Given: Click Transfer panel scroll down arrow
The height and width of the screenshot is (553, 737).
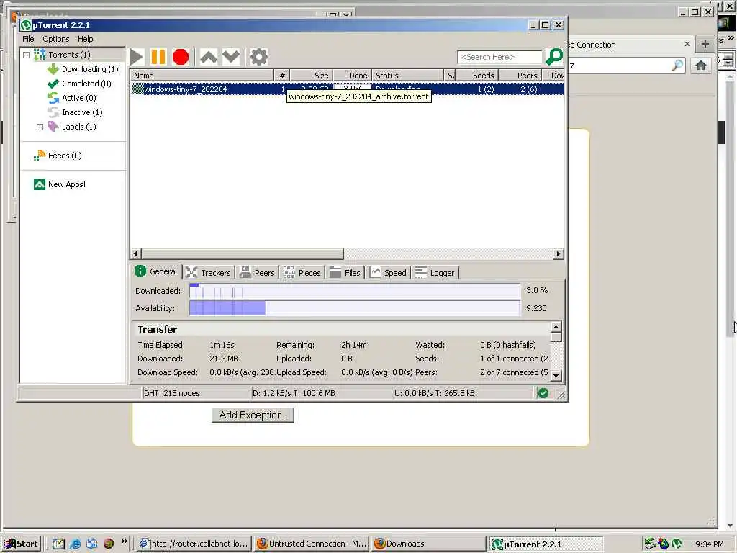Looking at the screenshot, I should click(x=556, y=375).
